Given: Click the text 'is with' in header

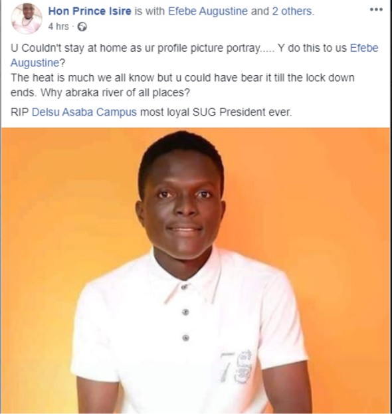Looking at the screenshot, I should tap(149, 11).
